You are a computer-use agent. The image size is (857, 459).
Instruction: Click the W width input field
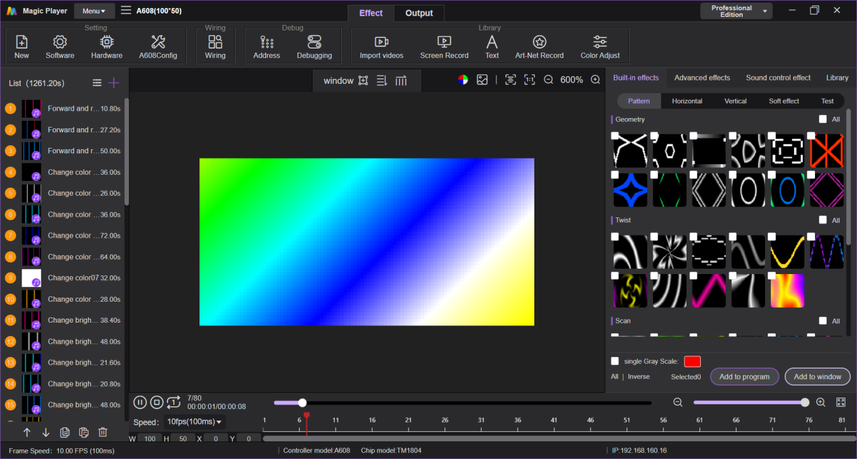click(x=150, y=438)
